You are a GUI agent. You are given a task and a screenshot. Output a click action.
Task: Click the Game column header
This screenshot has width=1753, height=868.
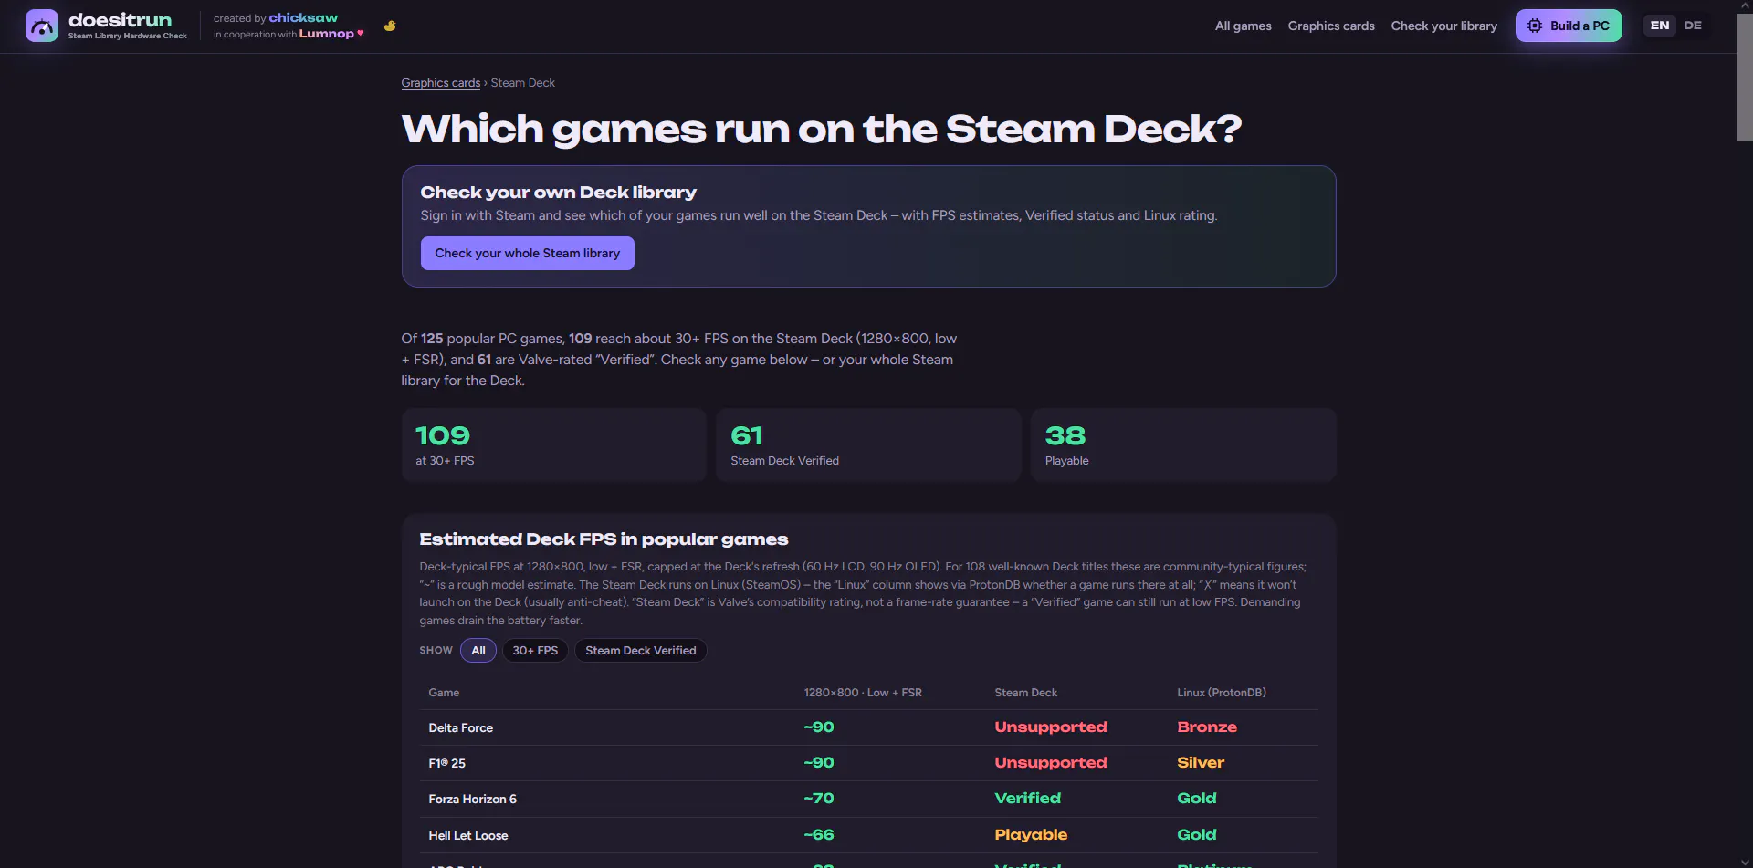click(x=444, y=693)
